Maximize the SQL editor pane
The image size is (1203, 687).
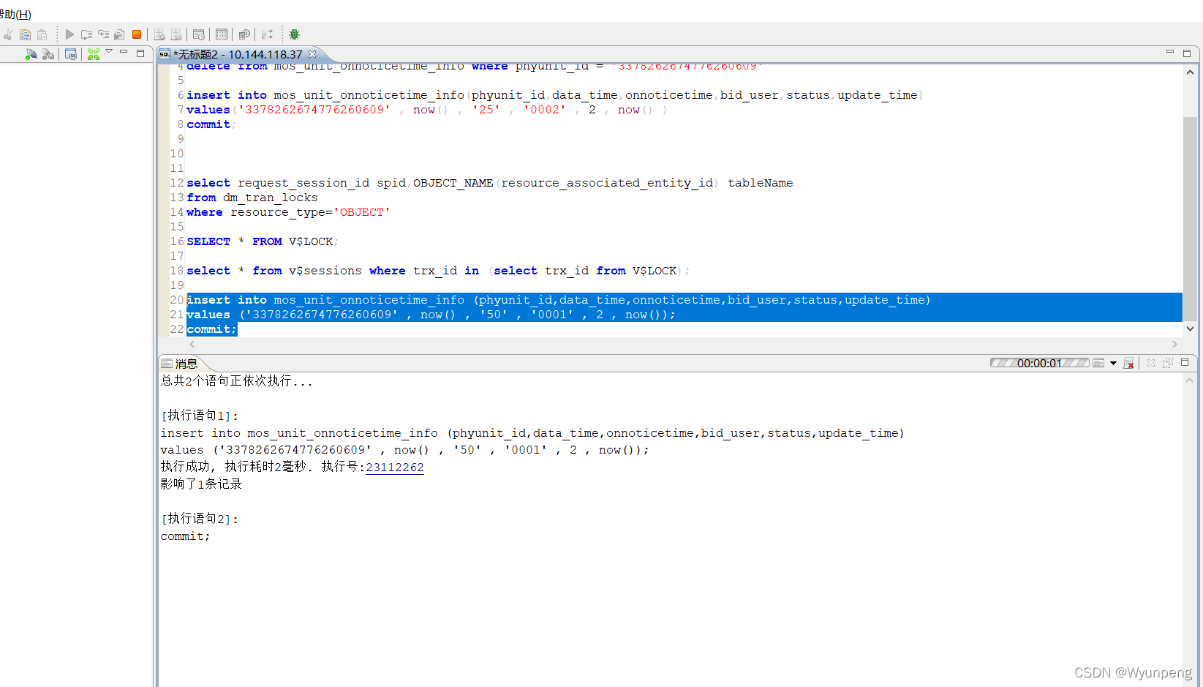coord(1187,53)
